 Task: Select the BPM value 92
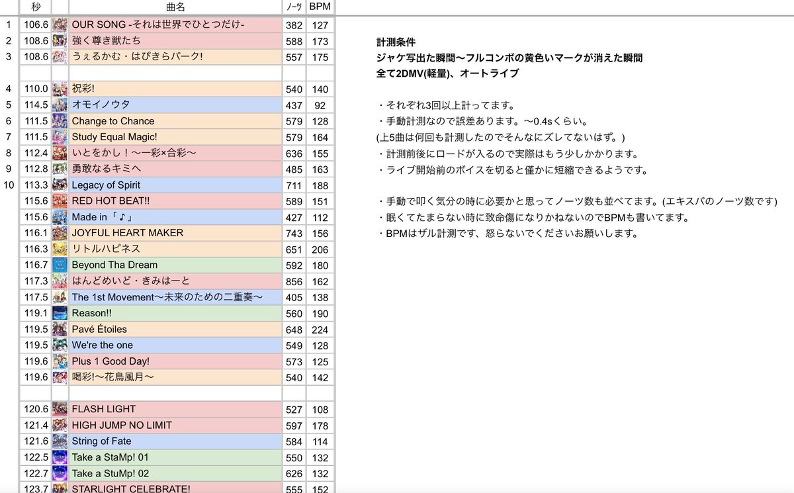(x=320, y=105)
